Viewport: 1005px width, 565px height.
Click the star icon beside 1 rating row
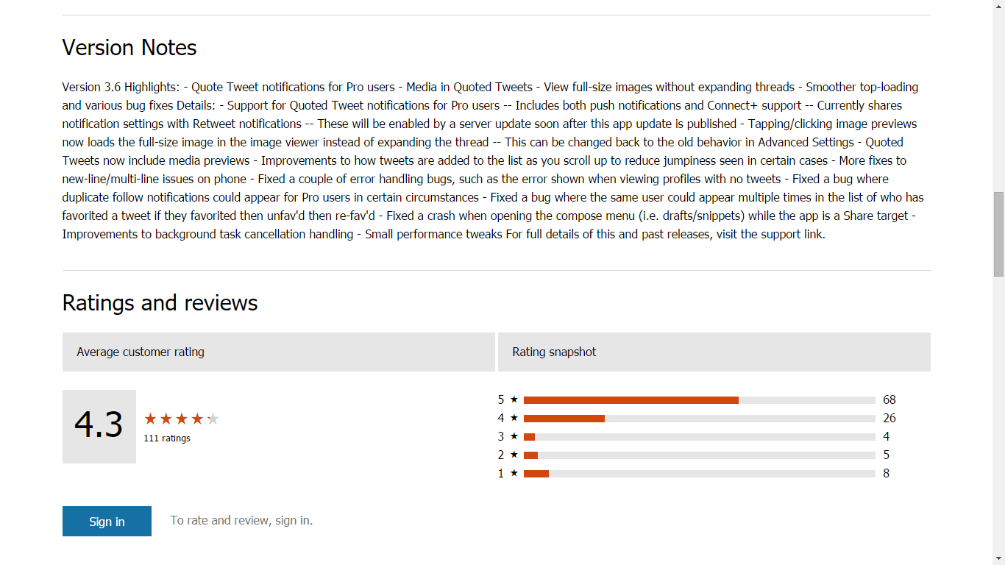pyautogui.click(x=514, y=473)
